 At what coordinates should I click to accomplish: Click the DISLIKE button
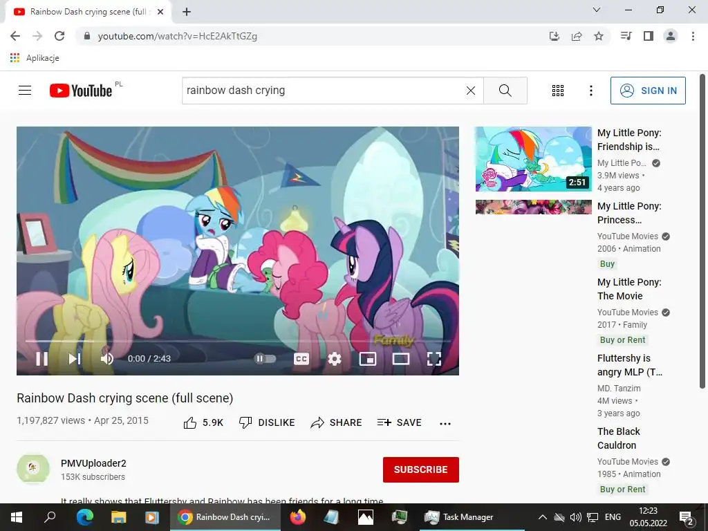[267, 422]
